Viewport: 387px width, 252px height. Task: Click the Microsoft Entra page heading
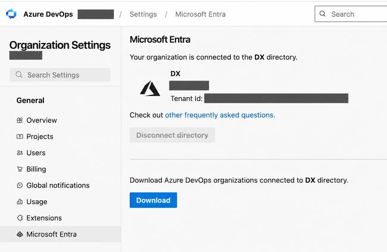click(160, 39)
